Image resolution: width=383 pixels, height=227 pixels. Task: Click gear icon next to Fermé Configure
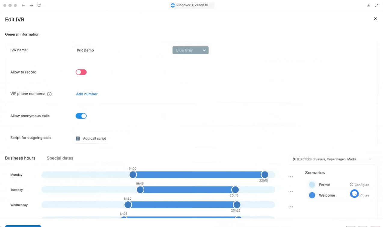(x=351, y=184)
